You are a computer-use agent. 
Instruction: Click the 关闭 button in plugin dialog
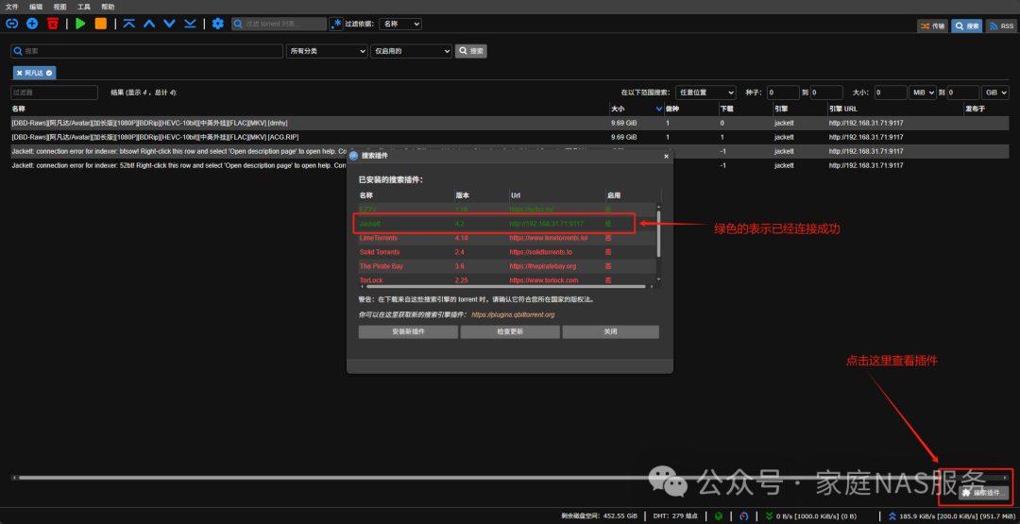tap(610, 331)
